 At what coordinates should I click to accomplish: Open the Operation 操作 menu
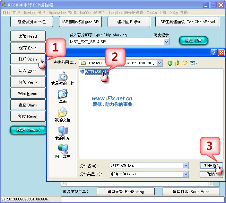tap(62, 13)
